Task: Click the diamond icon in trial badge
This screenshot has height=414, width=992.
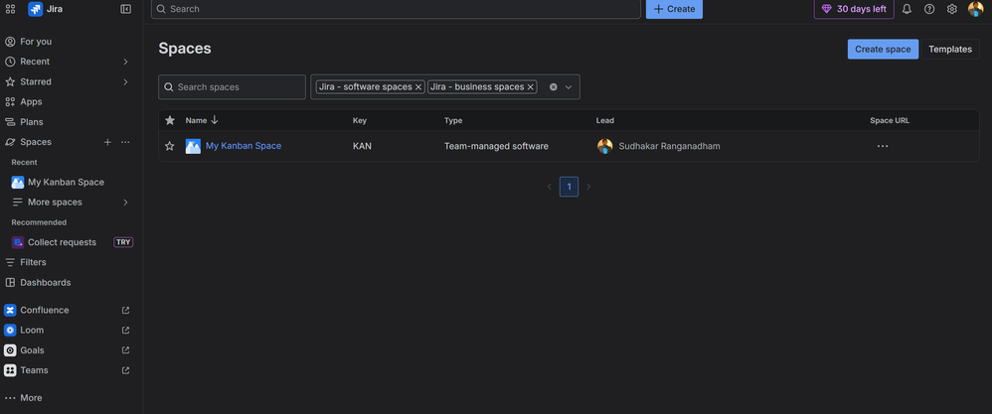Action: [826, 9]
